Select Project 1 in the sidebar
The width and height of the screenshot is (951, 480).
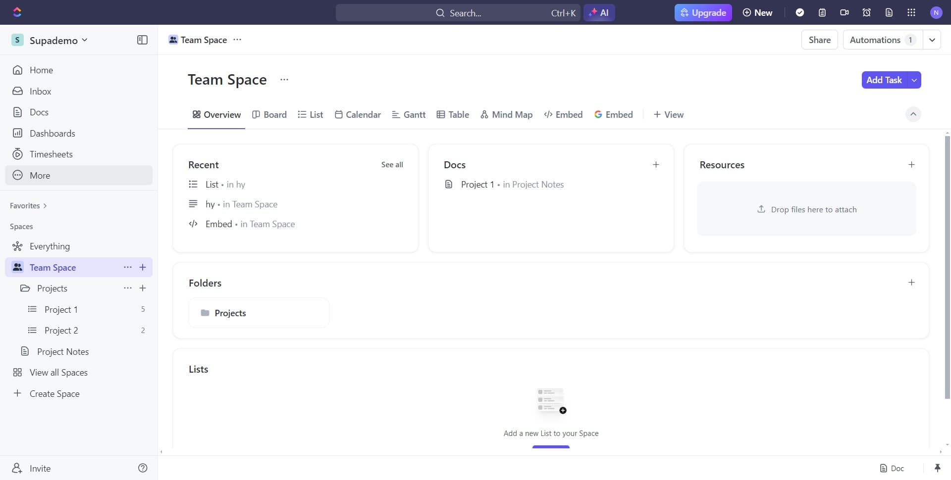pos(61,309)
